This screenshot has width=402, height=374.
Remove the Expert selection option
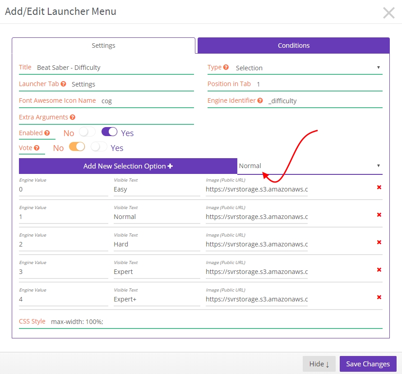point(379,269)
